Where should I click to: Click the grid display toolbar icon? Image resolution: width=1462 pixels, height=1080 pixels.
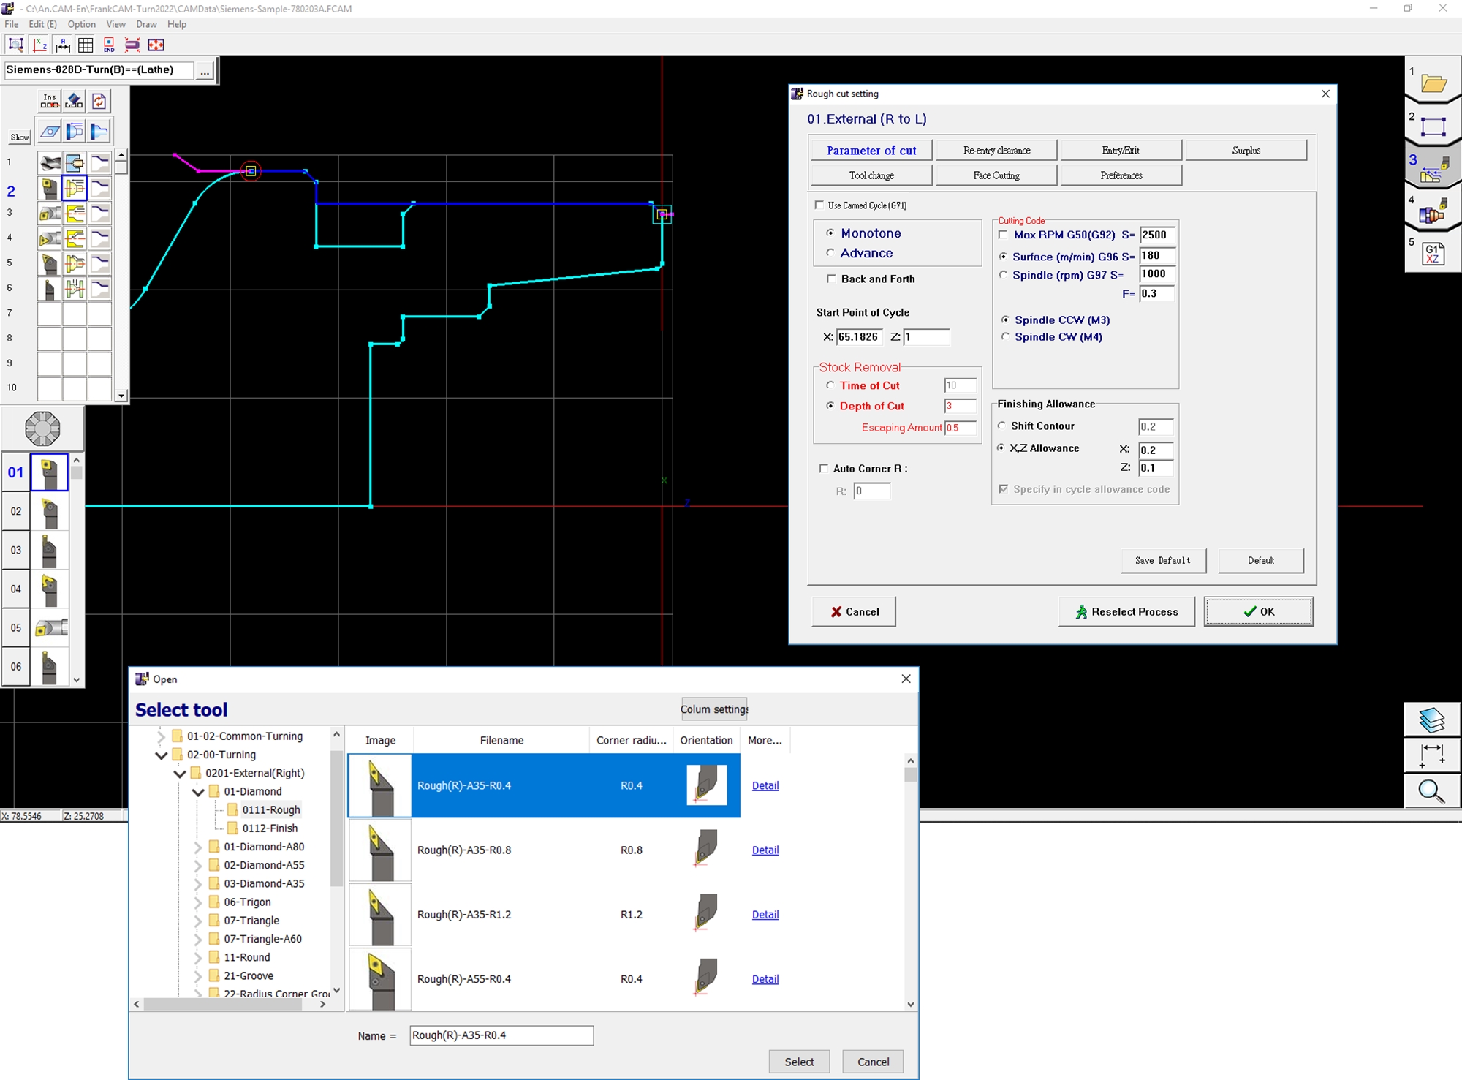coord(86,45)
